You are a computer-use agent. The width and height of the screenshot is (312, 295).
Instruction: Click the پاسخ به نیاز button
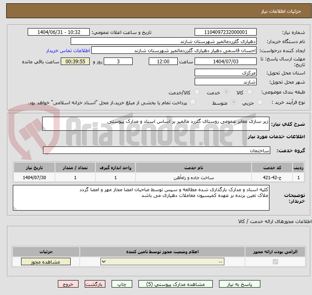240,284
